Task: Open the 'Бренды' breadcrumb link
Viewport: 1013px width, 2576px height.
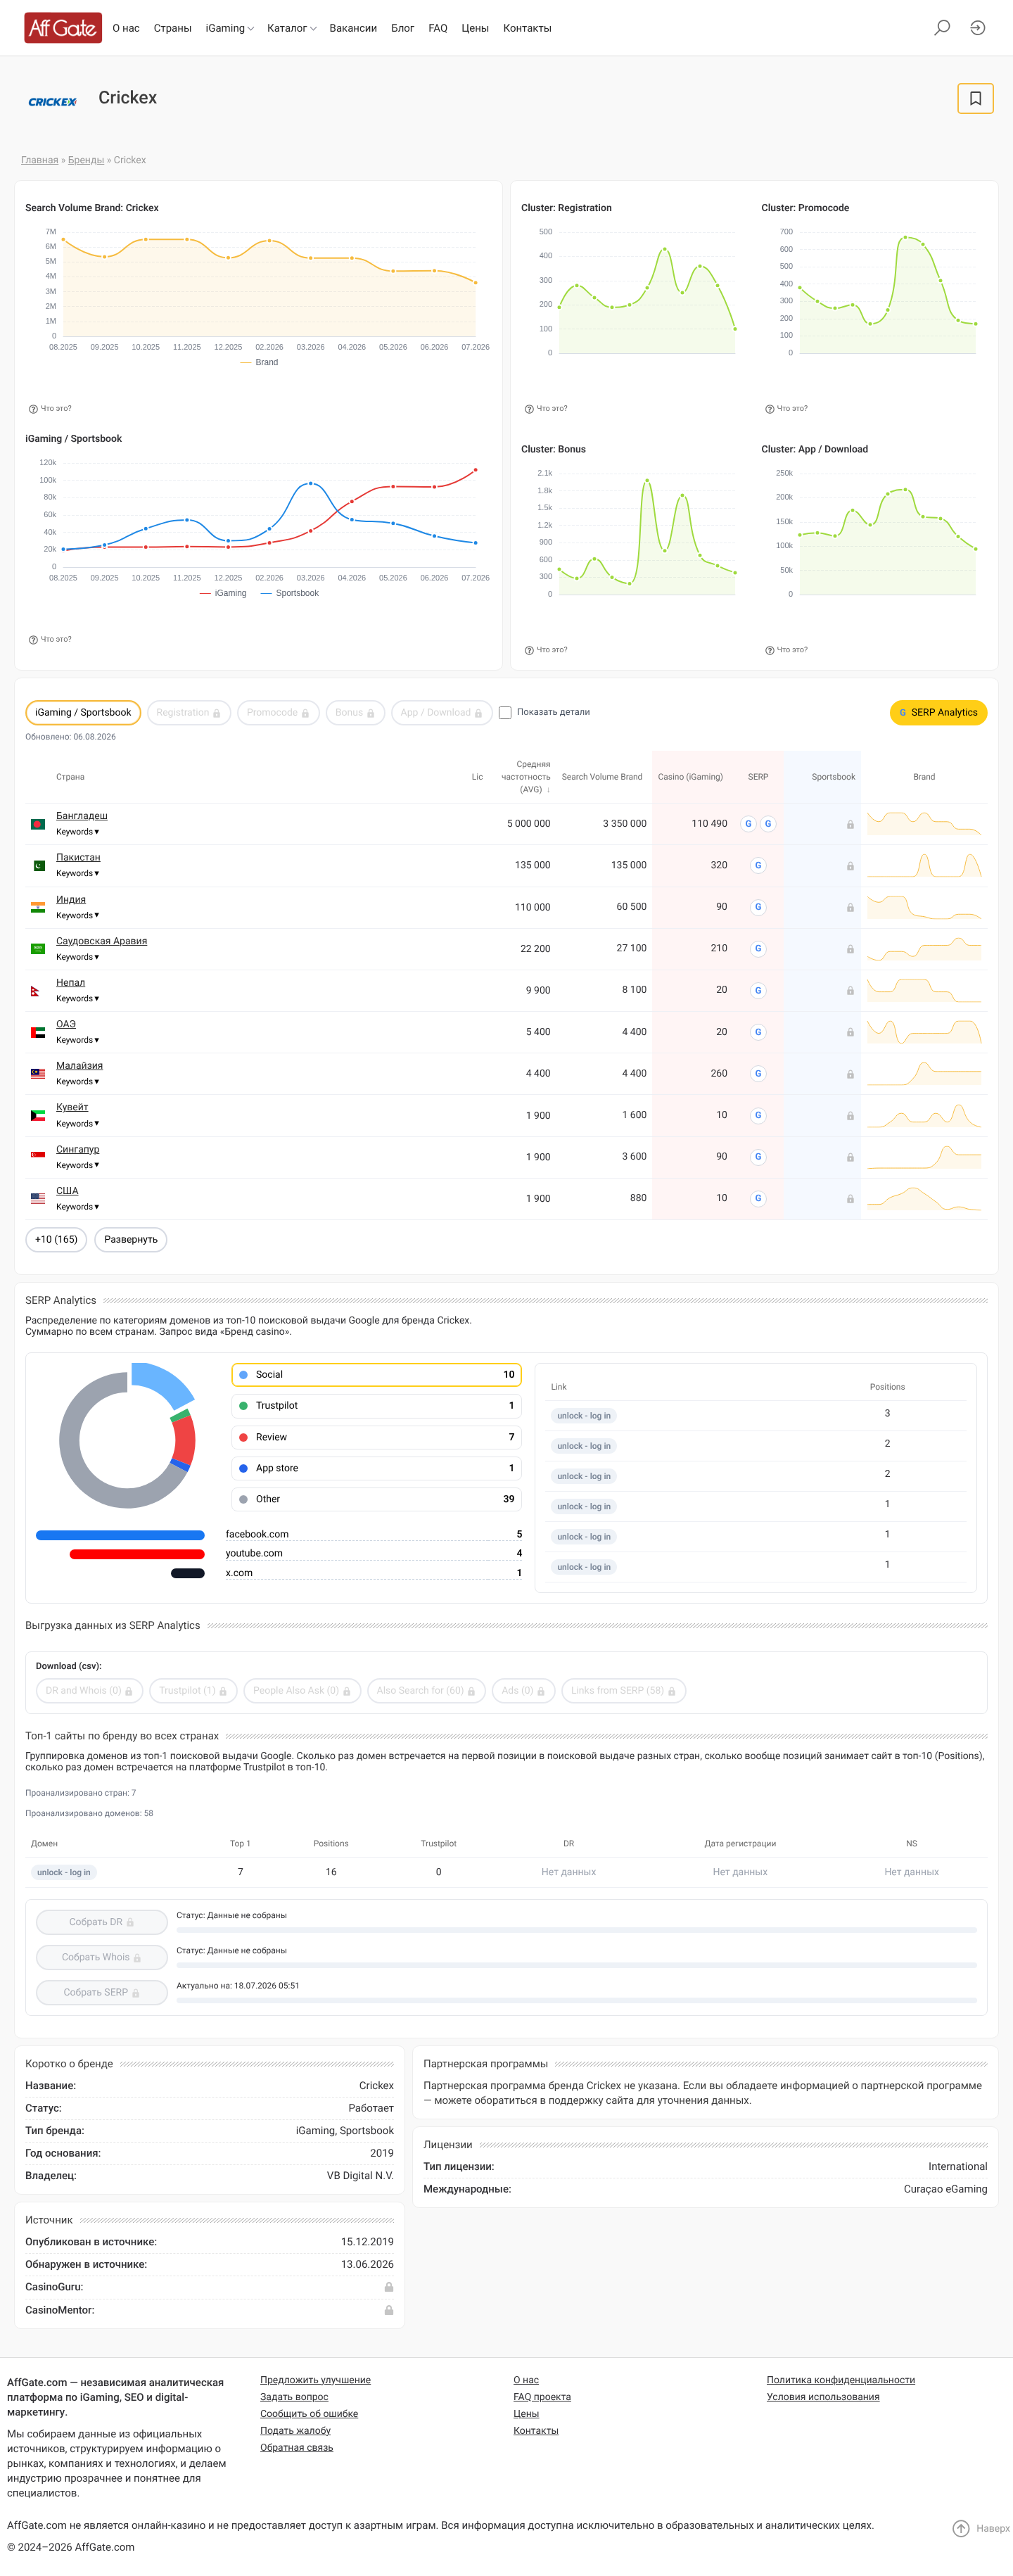Action: click(x=86, y=160)
